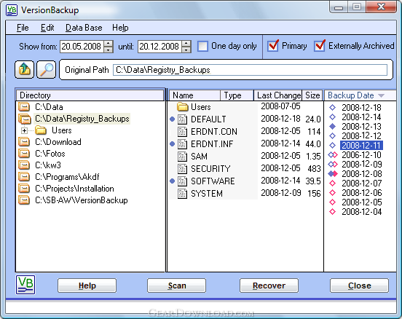
Task: Click the double diamond icon beside 2008-12-08
Action: click(333, 174)
